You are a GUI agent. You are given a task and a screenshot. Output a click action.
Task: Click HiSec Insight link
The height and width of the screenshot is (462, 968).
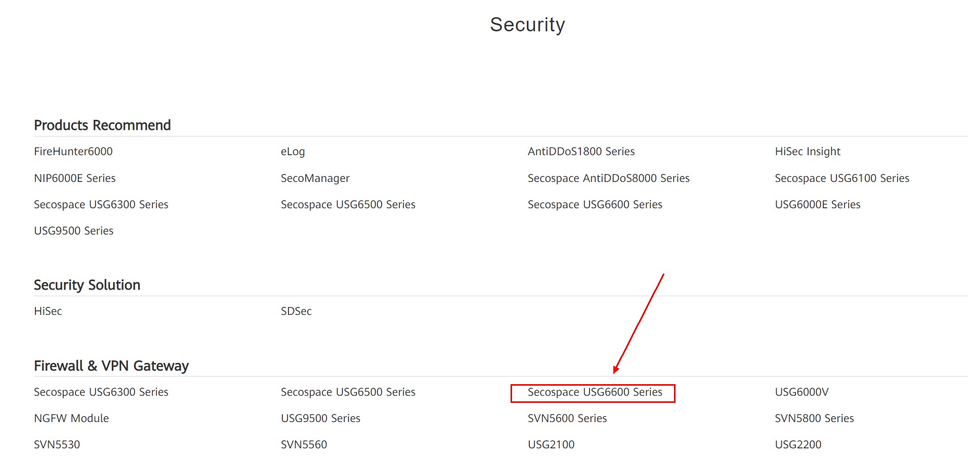point(807,151)
